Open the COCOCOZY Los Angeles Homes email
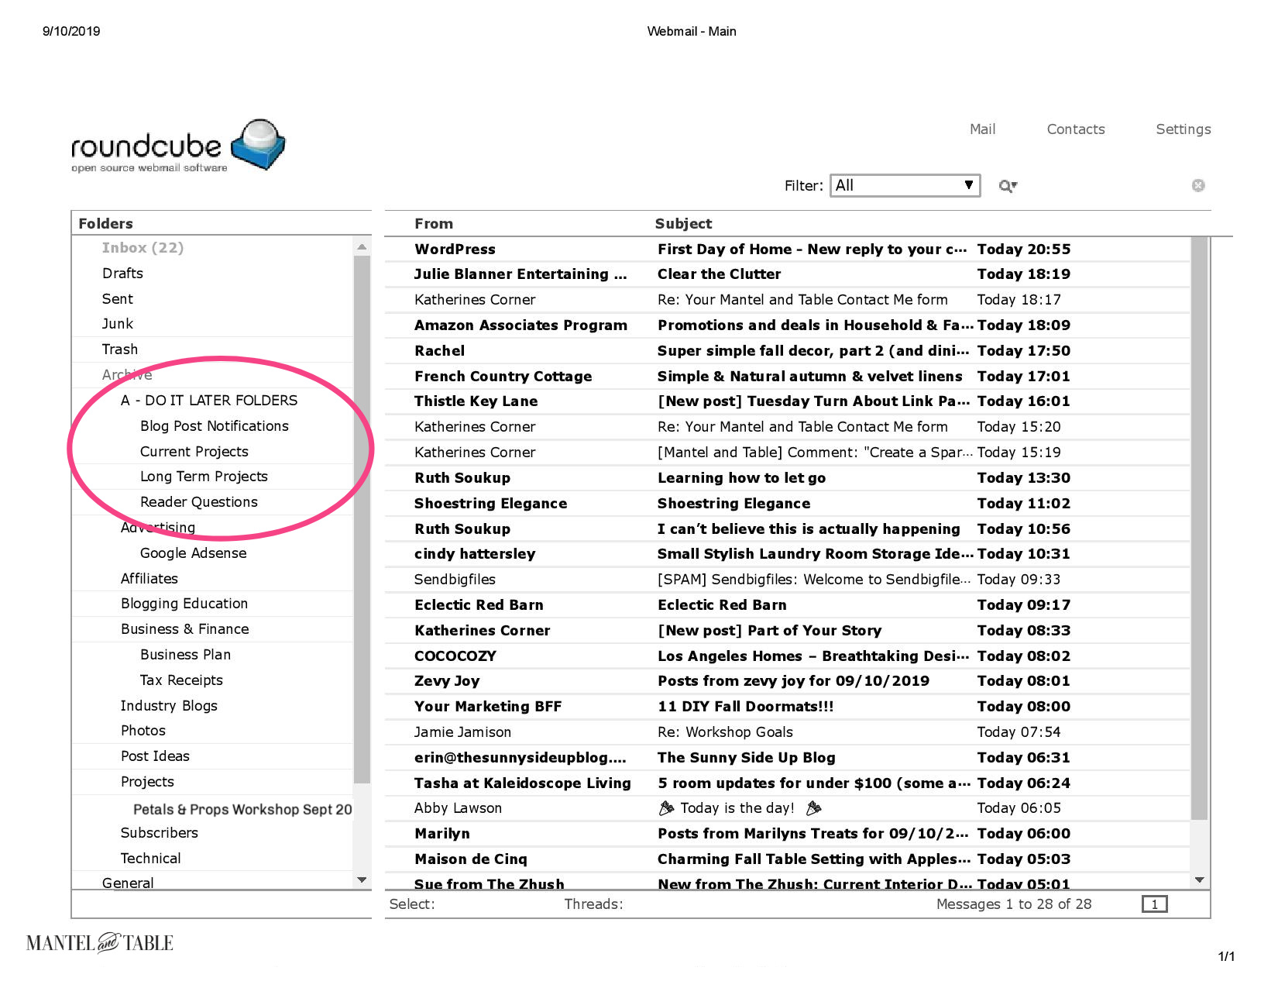 tap(787, 656)
